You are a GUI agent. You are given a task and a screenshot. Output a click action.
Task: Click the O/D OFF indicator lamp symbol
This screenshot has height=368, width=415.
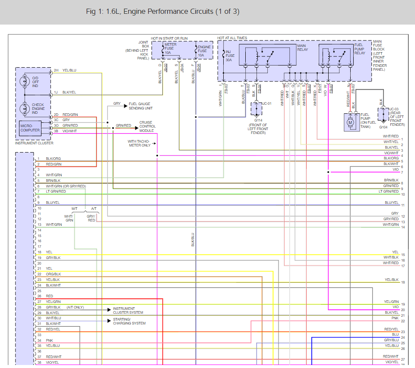[24, 81]
